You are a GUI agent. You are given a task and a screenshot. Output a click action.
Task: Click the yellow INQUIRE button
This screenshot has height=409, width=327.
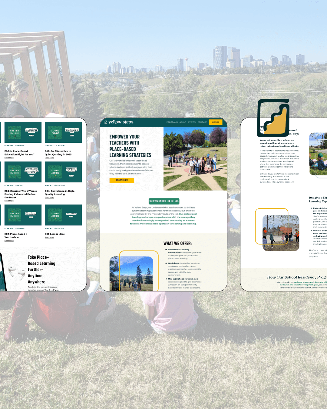216,122
